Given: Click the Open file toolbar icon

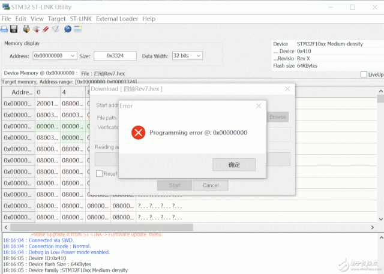Looking at the screenshot, I should [4, 29].
